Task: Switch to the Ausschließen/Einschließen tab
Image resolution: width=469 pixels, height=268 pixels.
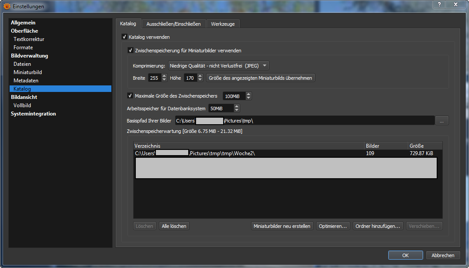Action: click(x=173, y=24)
